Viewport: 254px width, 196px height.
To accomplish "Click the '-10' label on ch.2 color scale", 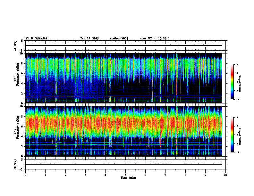I will (237, 152).
